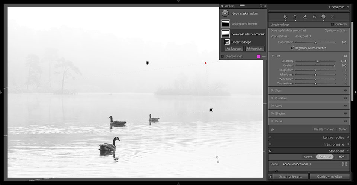The height and width of the screenshot is (185, 357).
Task: Toggle visibility eye of the Tint section
Action: [x=345, y=56]
